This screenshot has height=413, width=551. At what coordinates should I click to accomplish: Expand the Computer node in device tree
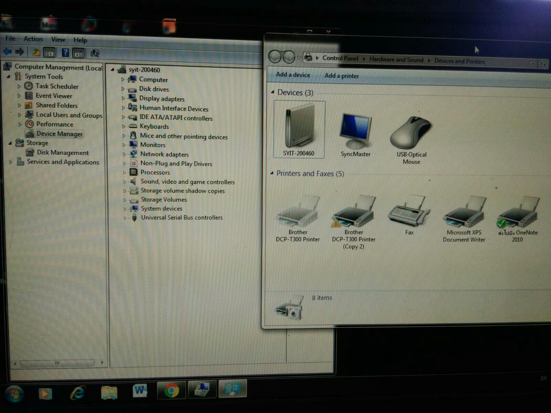[123, 79]
